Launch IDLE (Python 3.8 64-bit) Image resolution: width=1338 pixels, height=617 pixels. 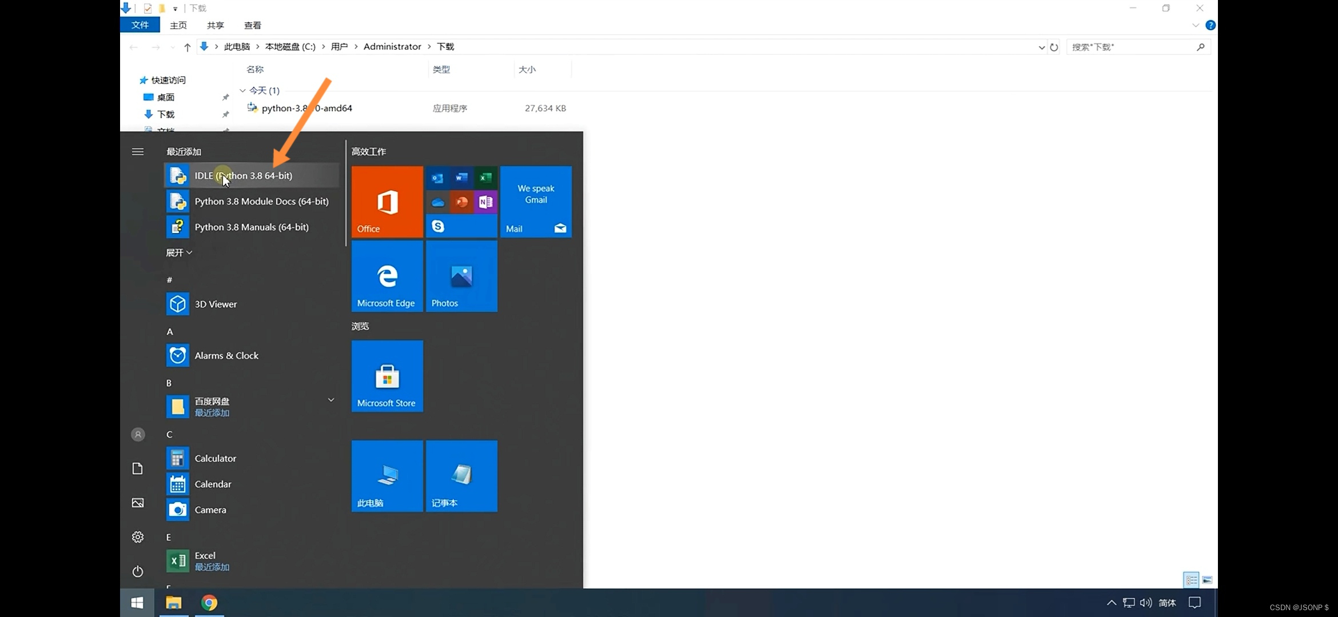(252, 175)
